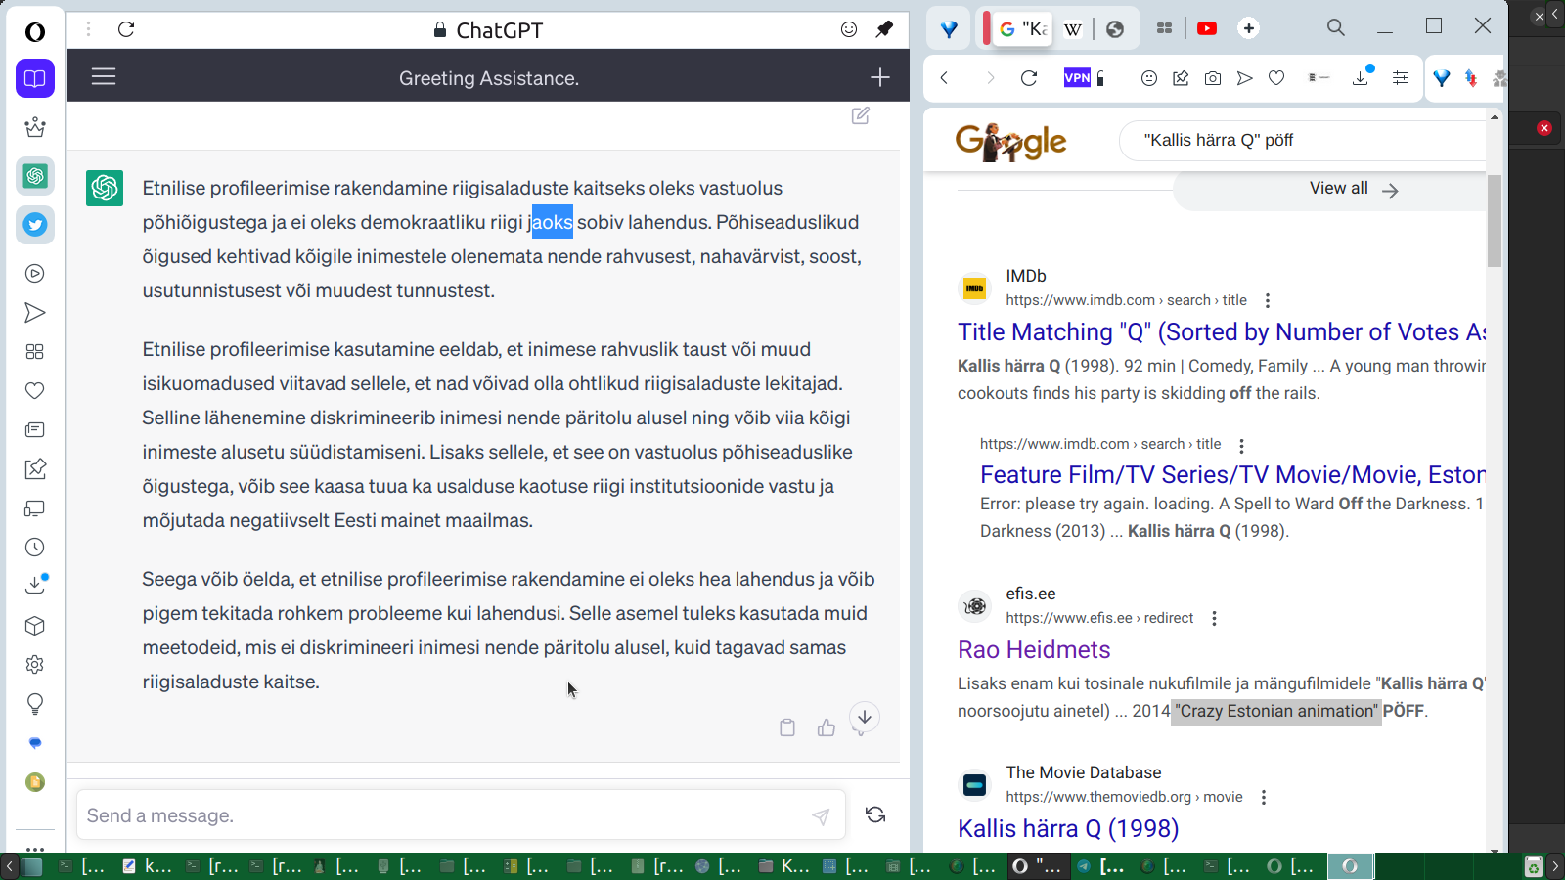Take a snapshot with the camera icon
The width and height of the screenshot is (1565, 880).
1213,78
